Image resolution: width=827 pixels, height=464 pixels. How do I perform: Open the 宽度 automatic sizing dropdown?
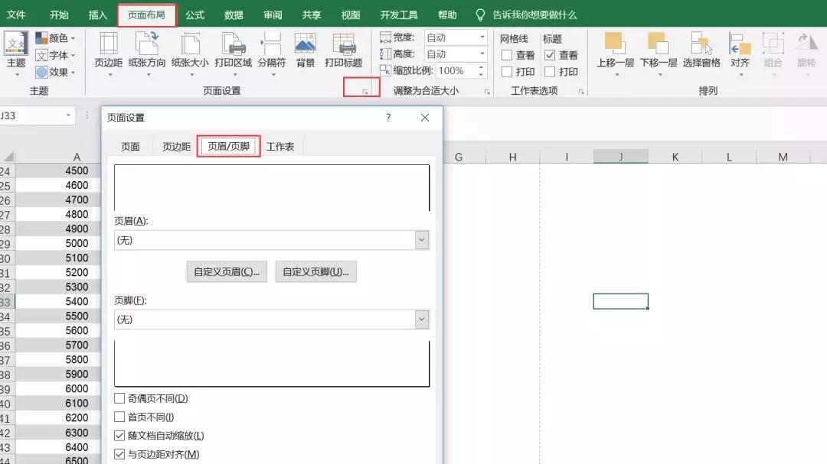coord(482,36)
